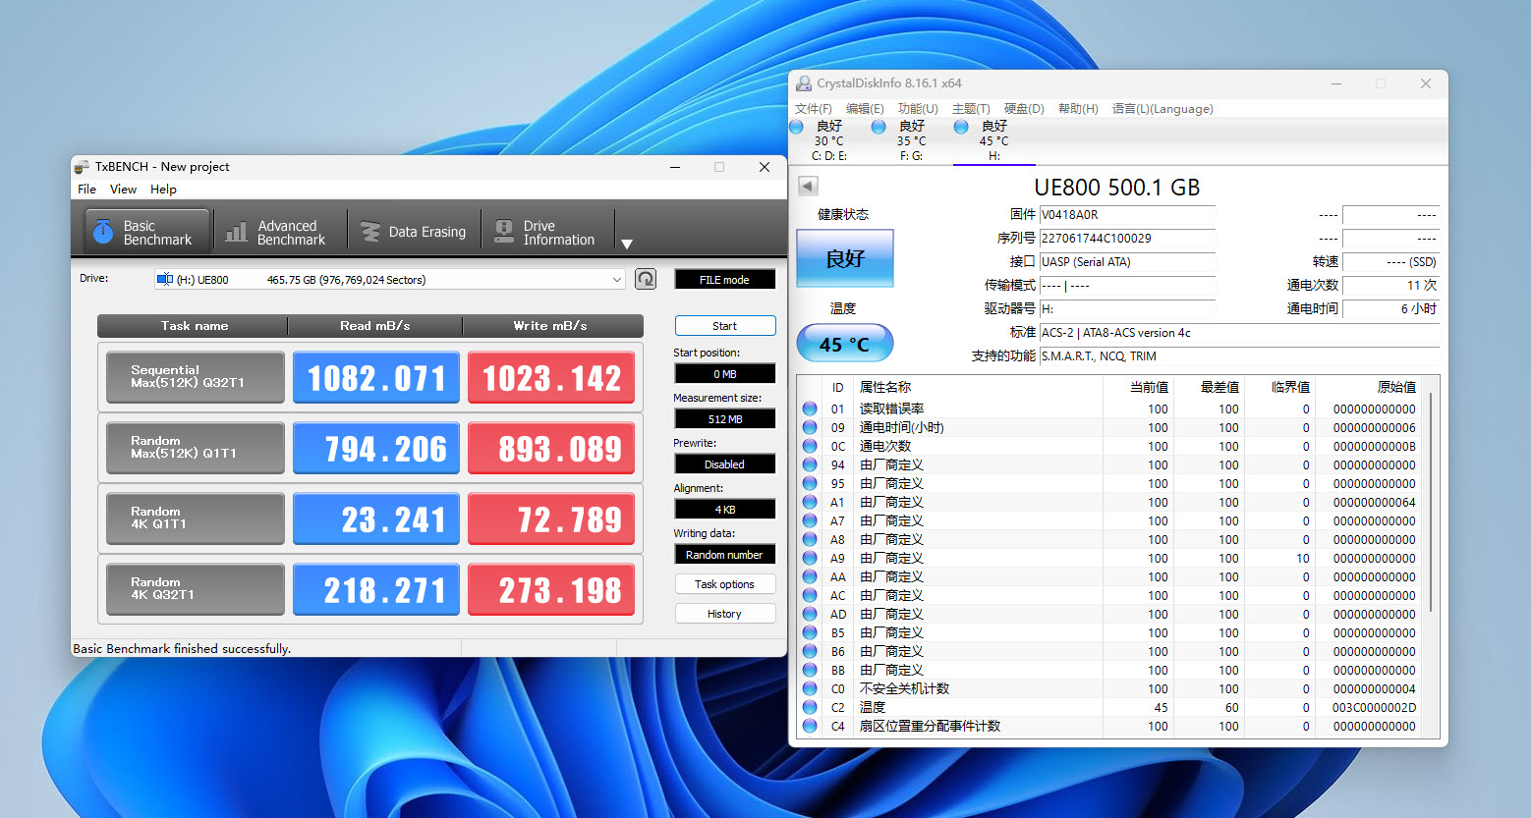
Task: Change the Writing data Random number setting
Action: 724,555
